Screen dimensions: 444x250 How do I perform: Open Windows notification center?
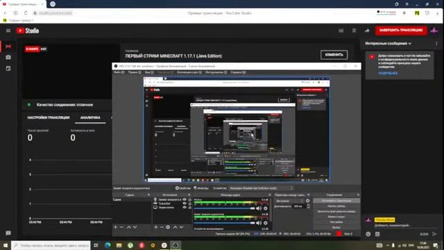pos(436,245)
